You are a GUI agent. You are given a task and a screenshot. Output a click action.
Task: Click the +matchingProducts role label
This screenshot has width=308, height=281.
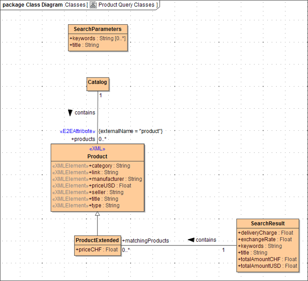click(146, 240)
